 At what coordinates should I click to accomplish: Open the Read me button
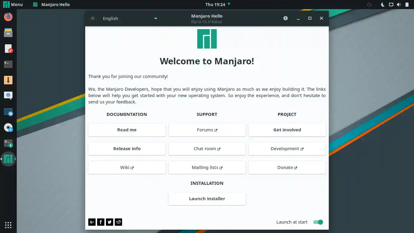click(x=127, y=130)
